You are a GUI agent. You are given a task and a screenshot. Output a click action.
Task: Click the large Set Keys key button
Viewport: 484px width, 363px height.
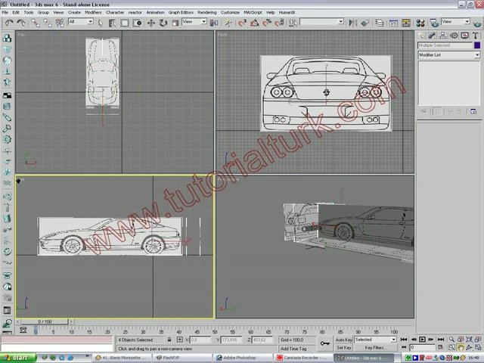(x=325, y=343)
